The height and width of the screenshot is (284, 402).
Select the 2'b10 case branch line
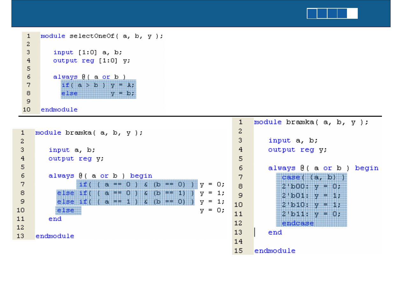[311, 205]
